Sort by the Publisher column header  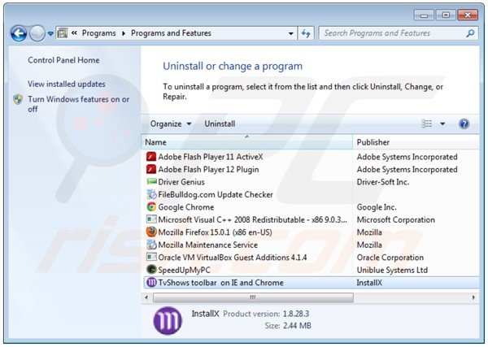point(416,142)
